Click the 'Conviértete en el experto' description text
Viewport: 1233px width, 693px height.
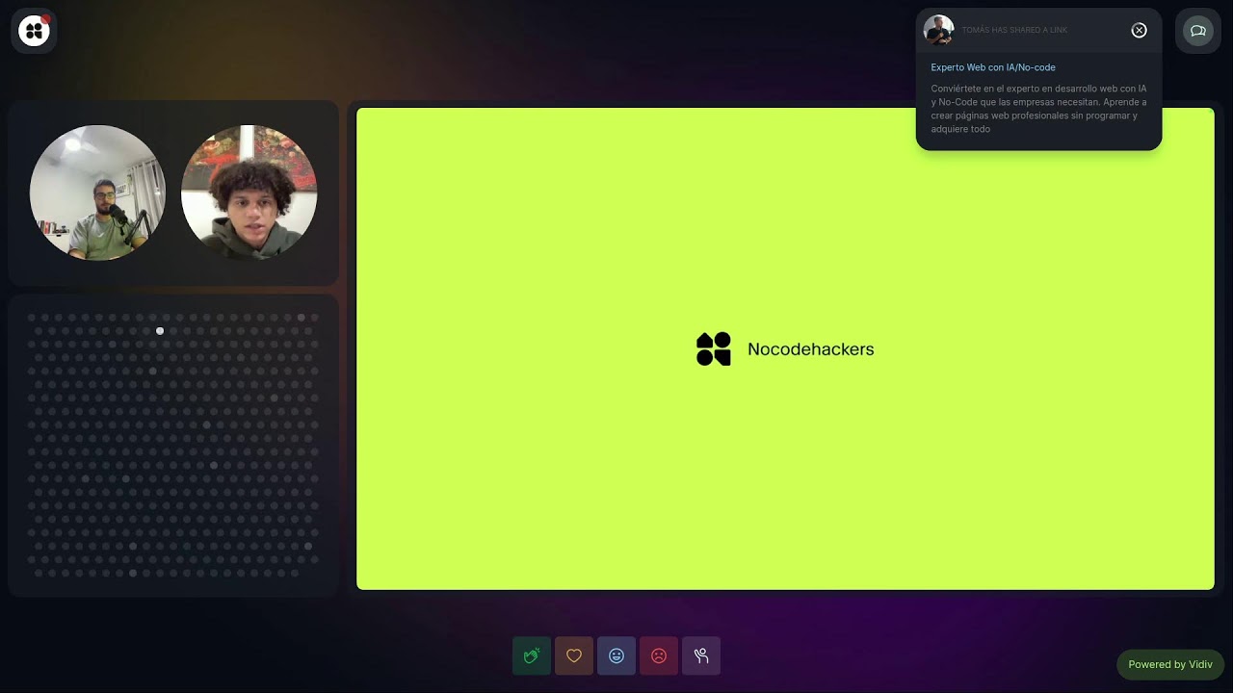click(x=1038, y=109)
